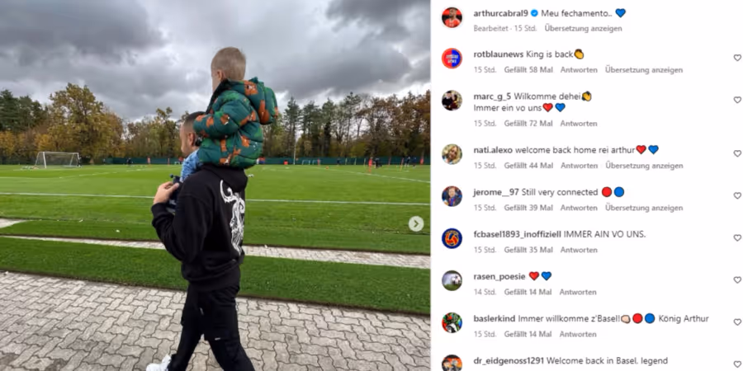
Task: Open the arthurcabral9 username link
Action: coord(500,13)
